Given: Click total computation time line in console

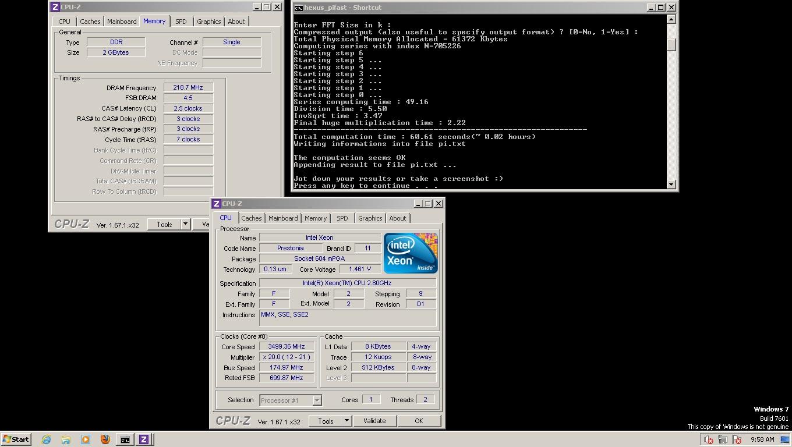Looking at the screenshot, I should click(x=415, y=137).
